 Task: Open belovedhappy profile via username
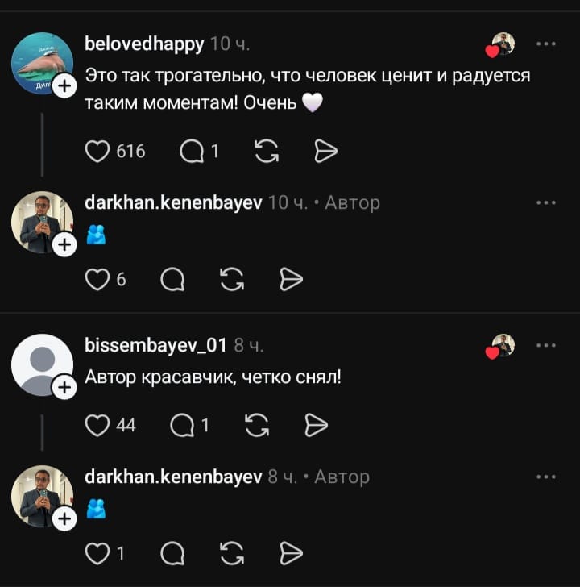point(144,44)
